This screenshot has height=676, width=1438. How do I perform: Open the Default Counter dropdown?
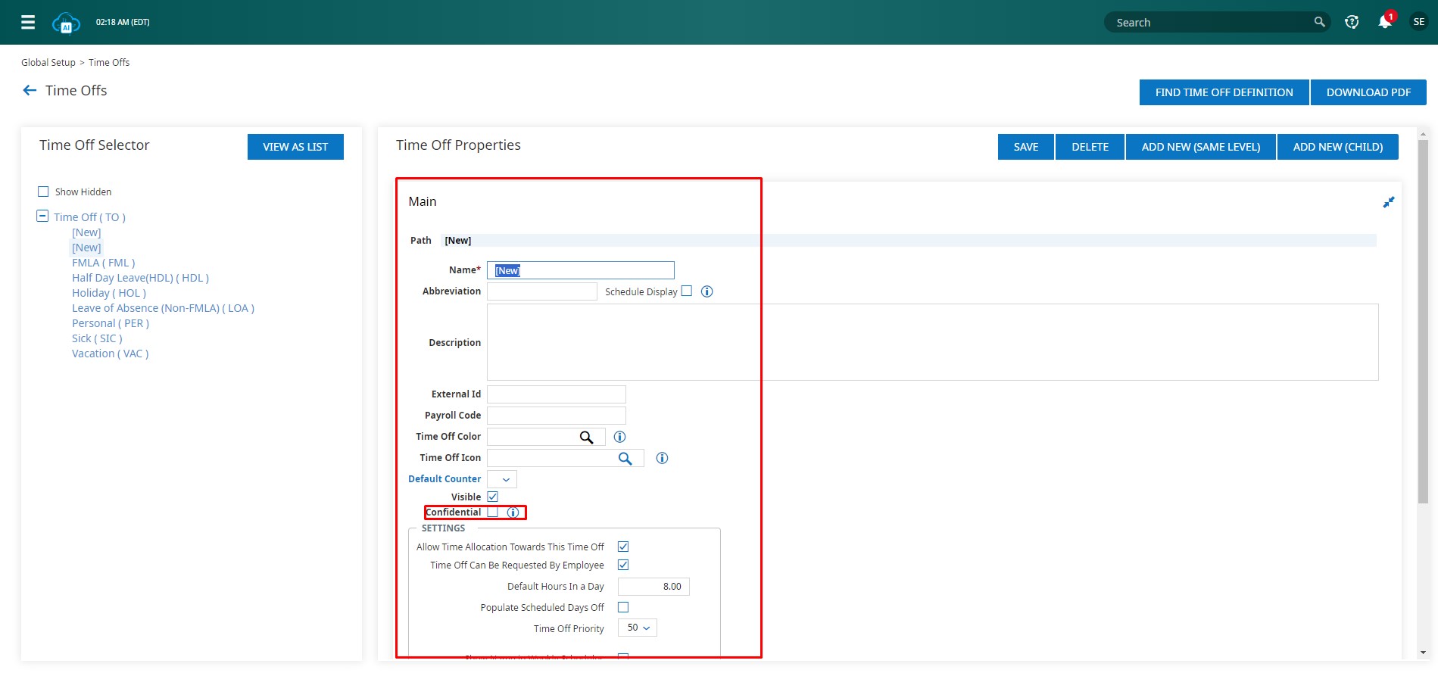pos(502,479)
